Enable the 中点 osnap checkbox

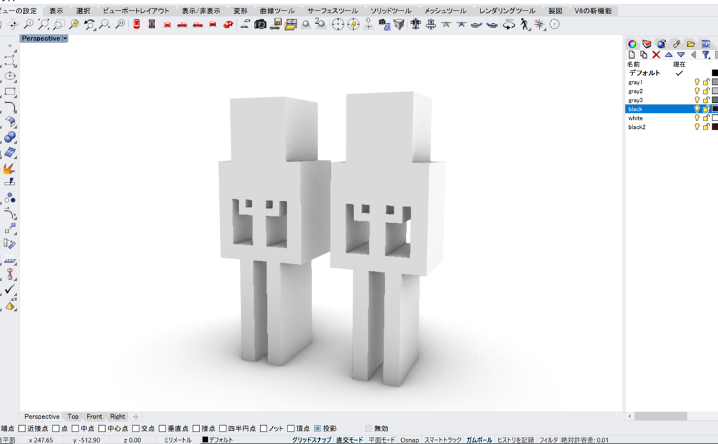point(76,429)
